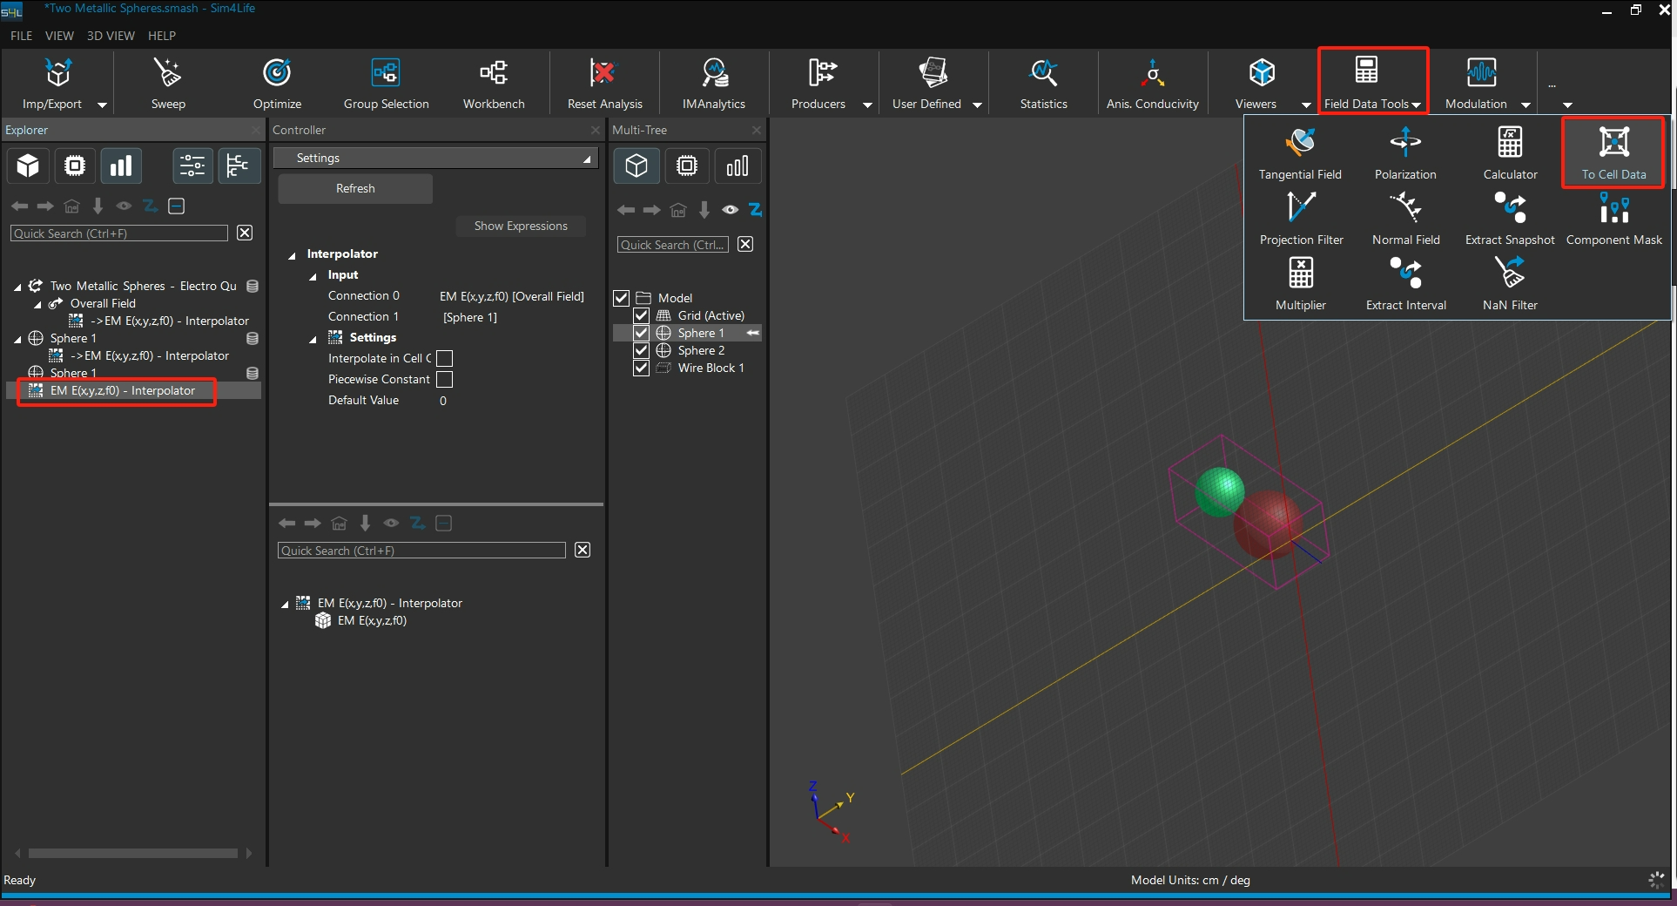
Task: Collapse the Interpolator section in Controller
Action: (293, 255)
